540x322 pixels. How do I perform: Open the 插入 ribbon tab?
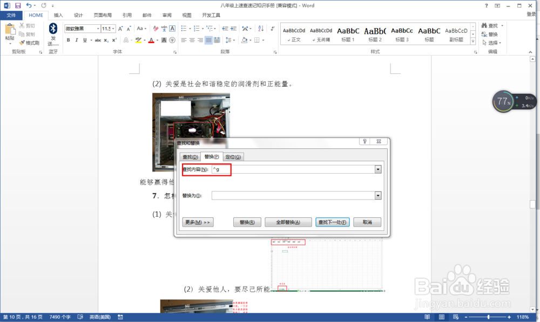(58, 15)
